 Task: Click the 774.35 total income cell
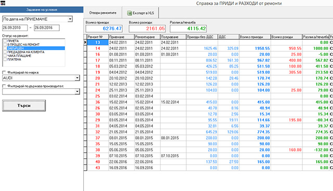pyautogui.click(x=255, y=132)
